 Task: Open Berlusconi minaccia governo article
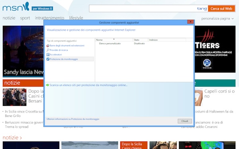[24, 124]
